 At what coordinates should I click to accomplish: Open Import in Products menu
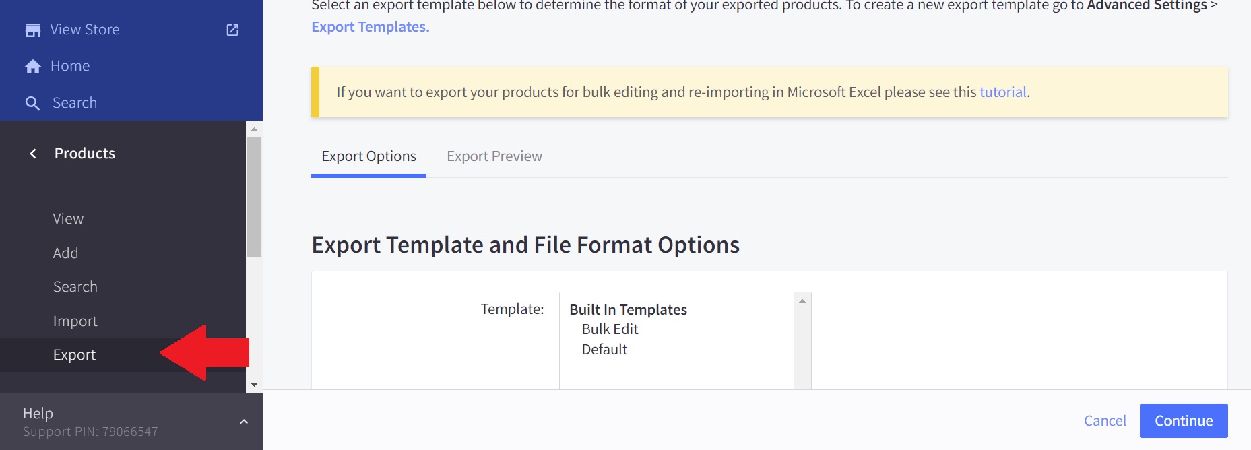click(x=75, y=321)
